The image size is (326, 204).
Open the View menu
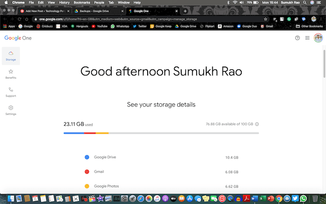click(x=51, y=2)
